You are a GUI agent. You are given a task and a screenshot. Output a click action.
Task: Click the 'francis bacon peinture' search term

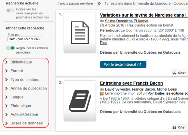pyautogui.click(x=75, y=4)
